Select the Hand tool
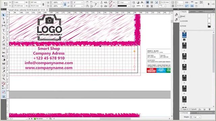 [4, 75]
